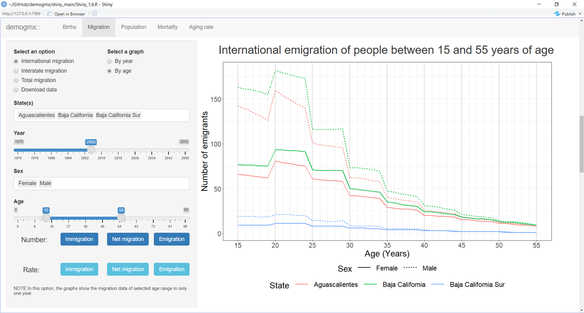This screenshot has width=584, height=313.
Task: Click the Year slider handle at 2005
Action: [91, 150]
